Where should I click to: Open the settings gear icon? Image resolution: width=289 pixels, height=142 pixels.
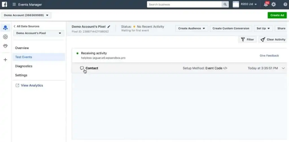click(273, 5)
